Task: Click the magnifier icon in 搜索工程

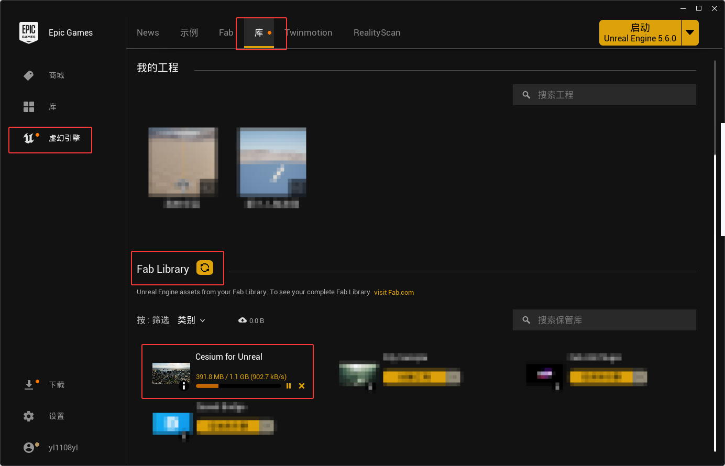Action: tap(526, 95)
